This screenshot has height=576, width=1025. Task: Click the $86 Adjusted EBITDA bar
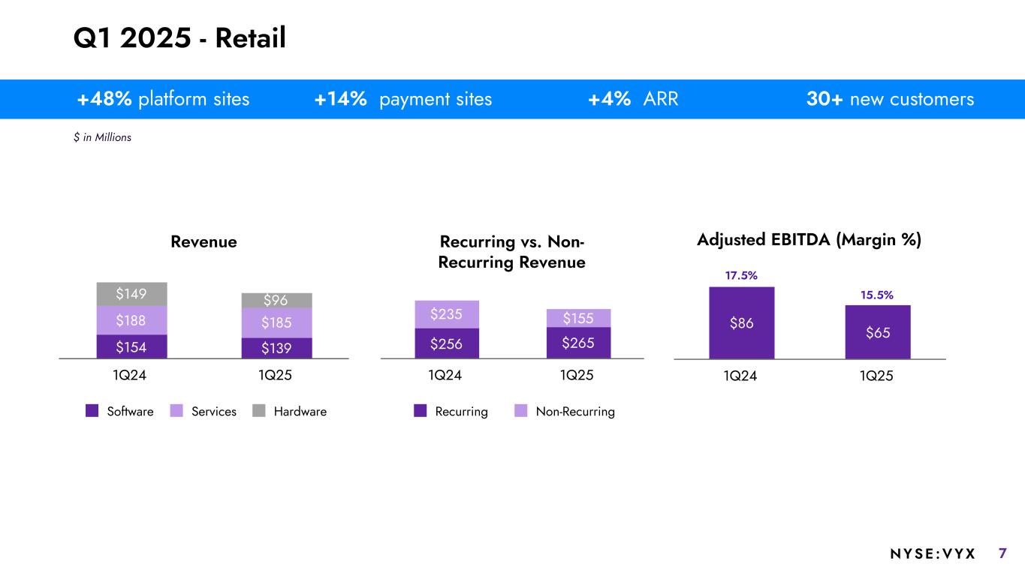[741, 323]
